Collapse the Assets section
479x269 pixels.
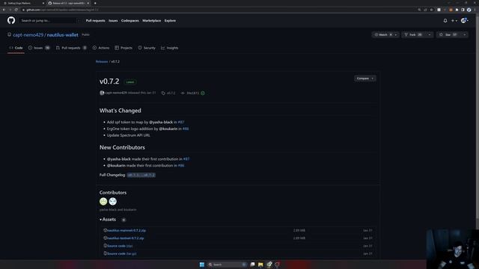108,220
